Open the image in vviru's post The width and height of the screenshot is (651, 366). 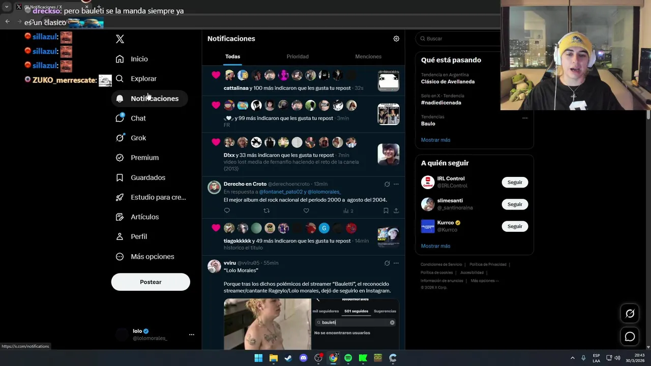pos(311,324)
